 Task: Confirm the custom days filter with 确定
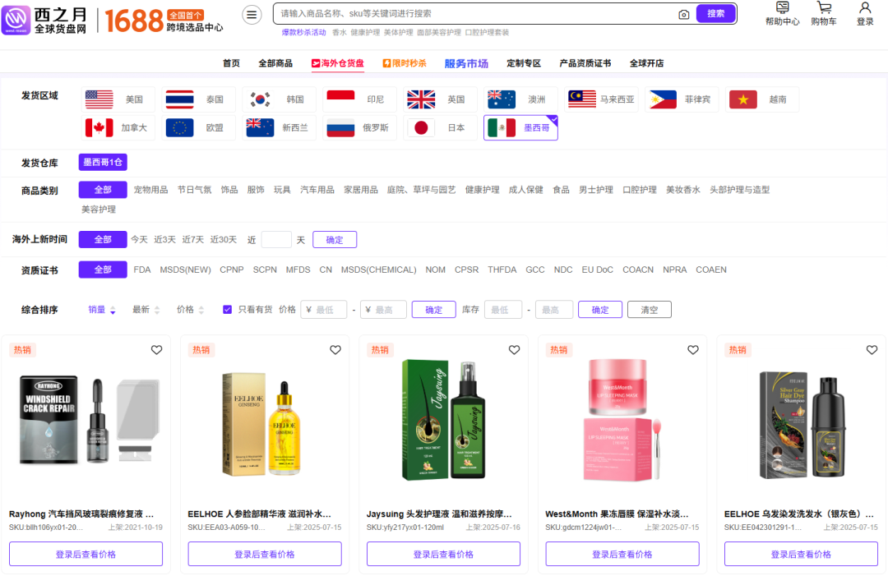[x=335, y=240]
